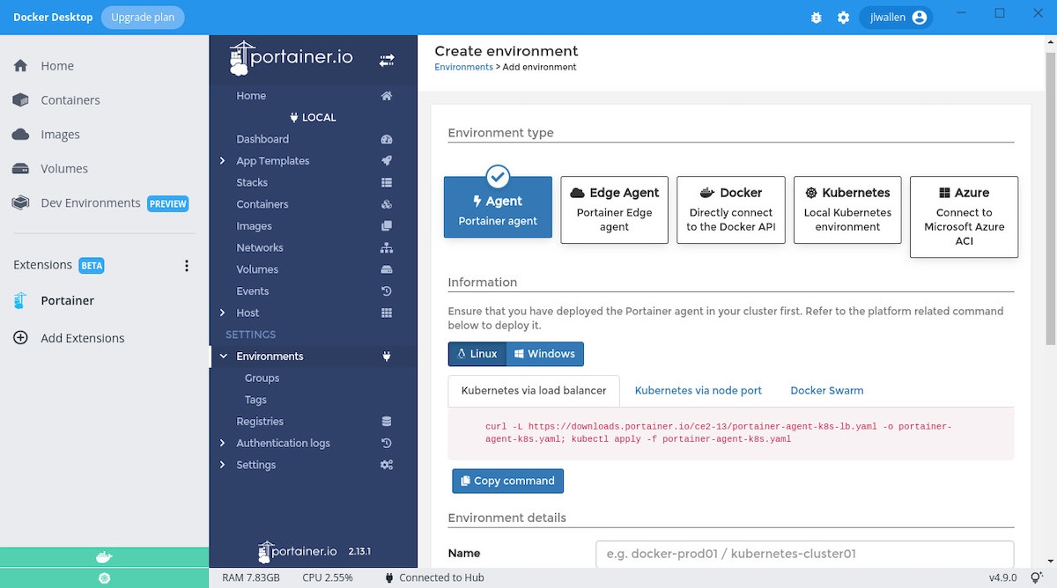Click the Containers icon in Portainer menu
Image resolution: width=1057 pixels, height=588 pixels.
(x=386, y=204)
